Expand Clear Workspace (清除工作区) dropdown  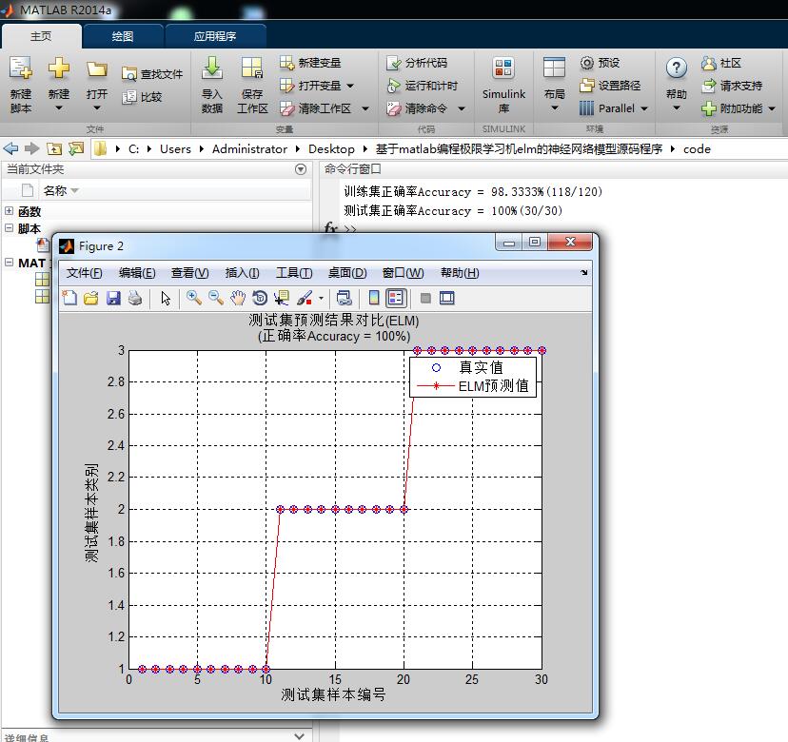(365, 108)
